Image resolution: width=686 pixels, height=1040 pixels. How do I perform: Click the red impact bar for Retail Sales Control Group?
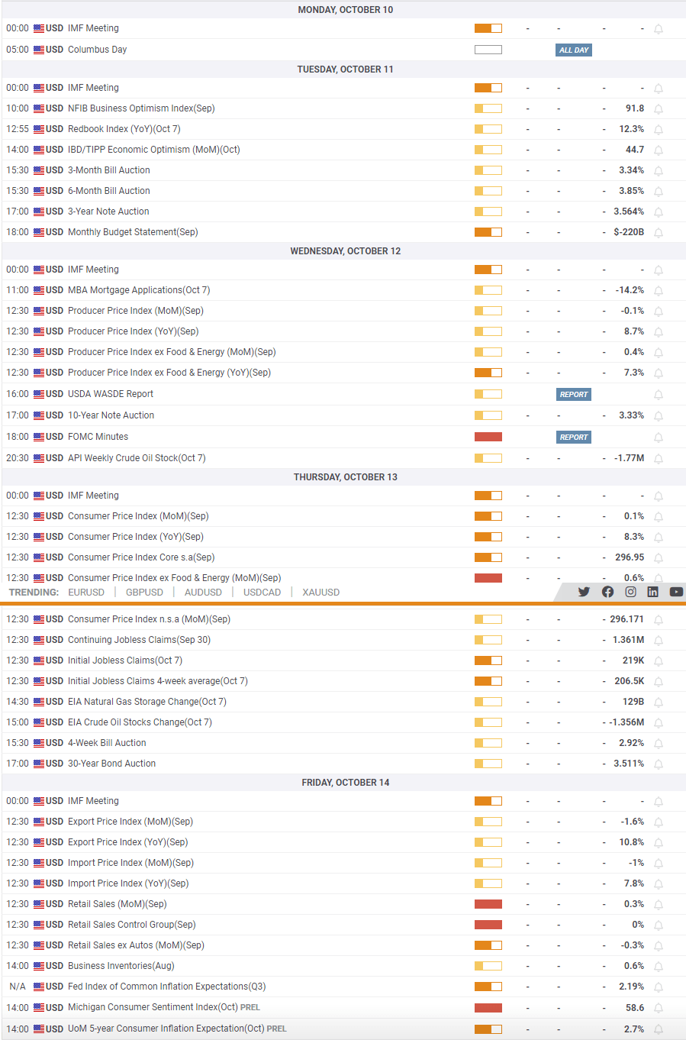[488, 925]
